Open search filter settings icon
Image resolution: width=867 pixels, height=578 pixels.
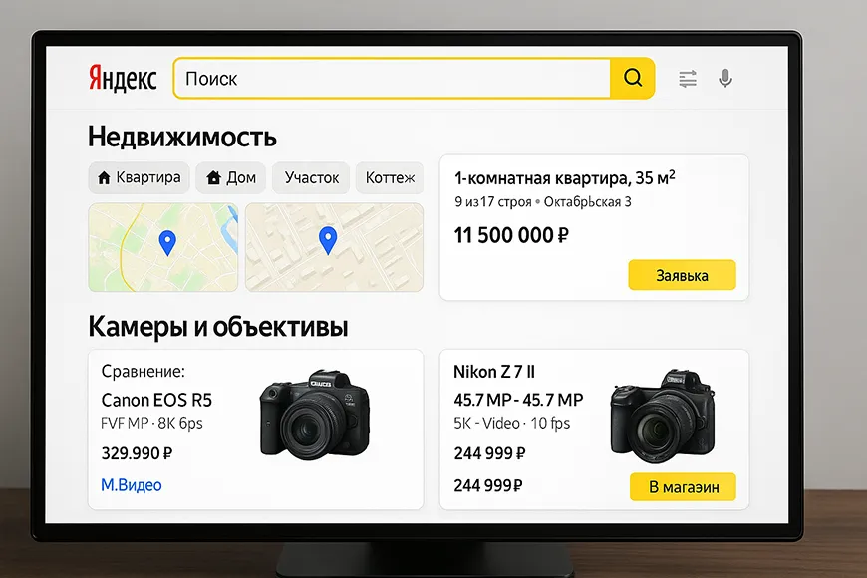(688, 79)
